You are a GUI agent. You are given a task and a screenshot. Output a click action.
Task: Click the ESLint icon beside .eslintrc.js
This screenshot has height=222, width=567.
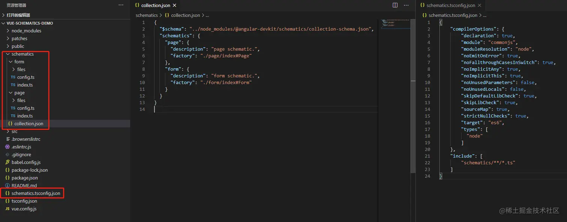tap(7, 147)
